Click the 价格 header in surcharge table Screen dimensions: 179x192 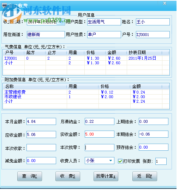(x=114, y=86)
